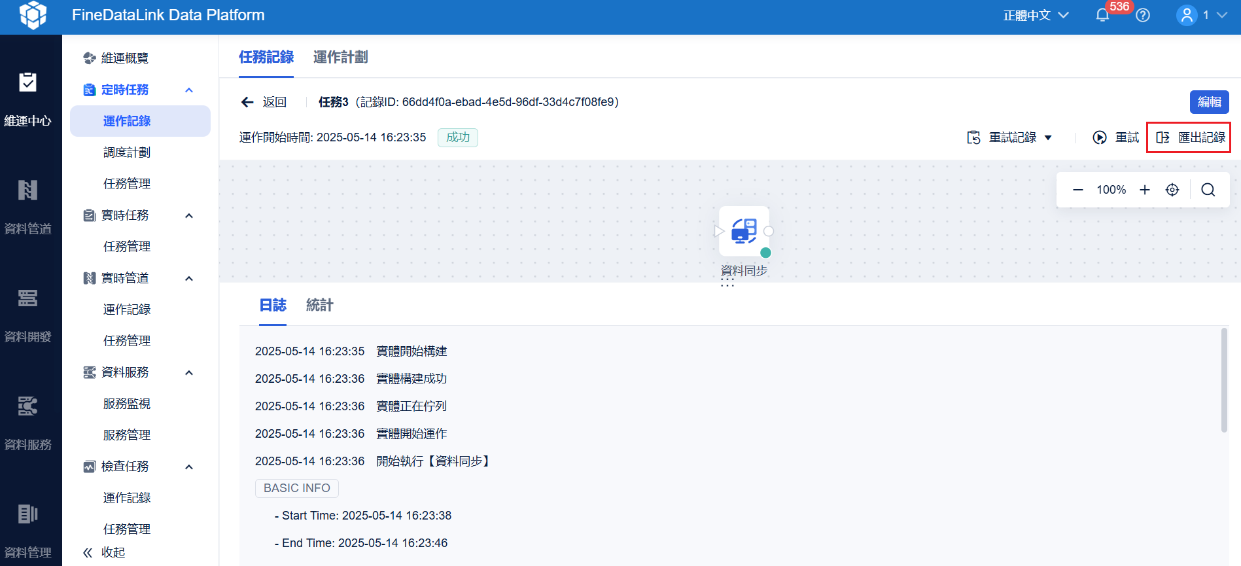This screenshot has height=566, width=1241.
Task: Click the 資料服務 icon in the submenu
Action: [x=90, y=372]
